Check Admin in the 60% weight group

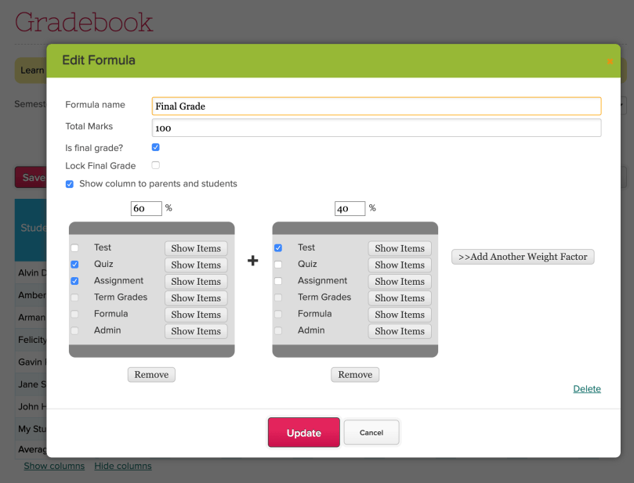tap(74, 331)
